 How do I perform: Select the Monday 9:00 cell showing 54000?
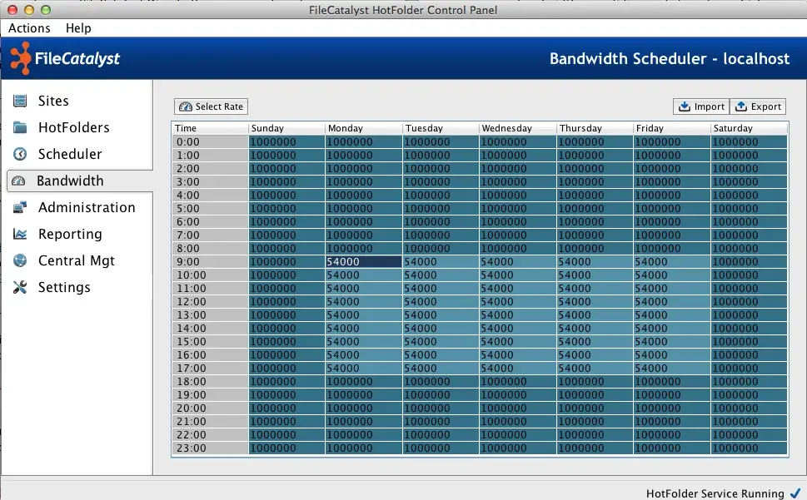click(x=362, y=261)
